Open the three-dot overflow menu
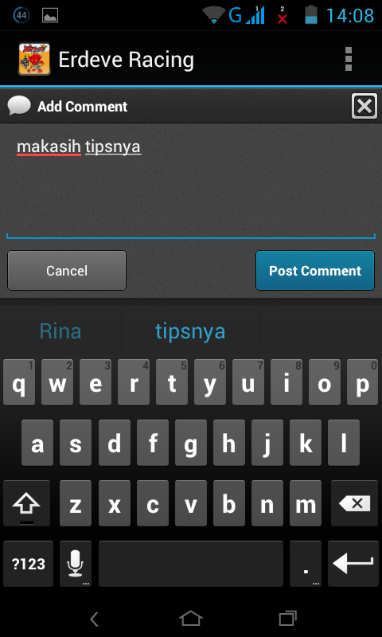Image resolution: width=382 pixels, height=637 pixels. [x=348, y=59]
